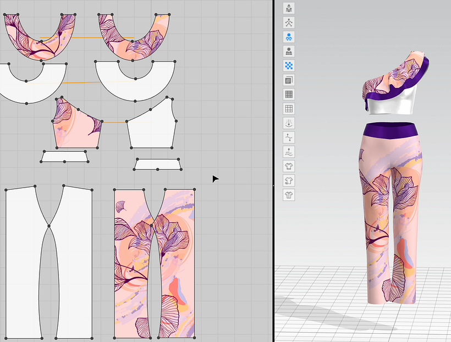
Task: Click the branching axis points icon
Action: pyautogui.click(x=289, y=137)
